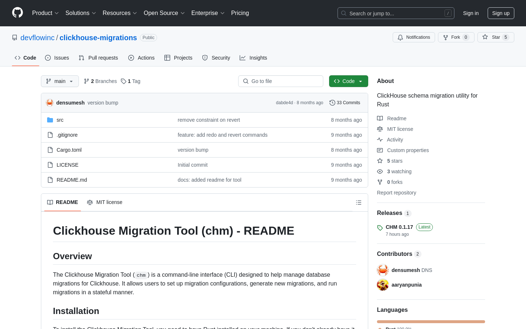Open the devflowinc owner link
The height and width of the screenshot is (329, 526).
38,38
